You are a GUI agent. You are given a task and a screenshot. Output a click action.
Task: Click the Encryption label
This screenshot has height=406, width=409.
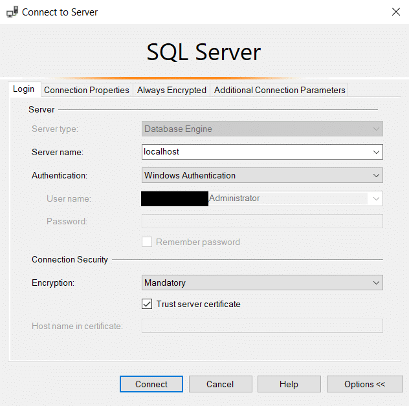click(53, 283)
